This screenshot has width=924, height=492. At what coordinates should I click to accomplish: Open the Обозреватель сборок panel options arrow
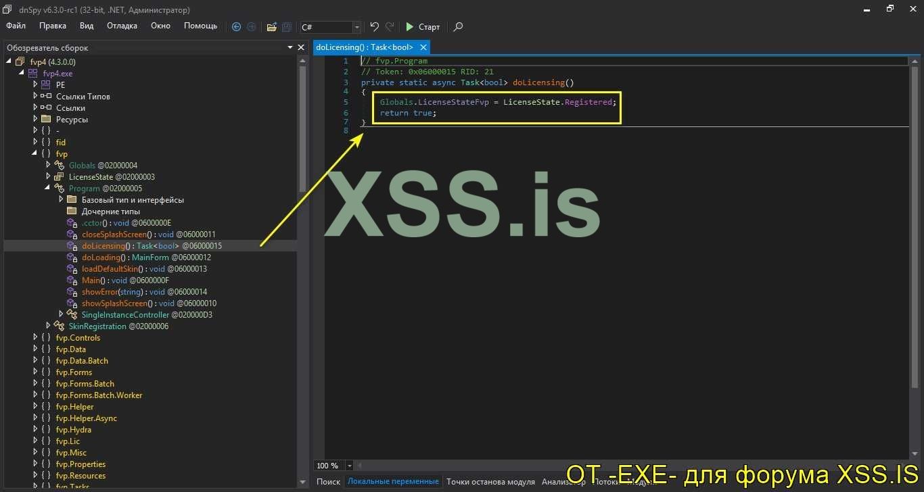[x=290, y=47]
